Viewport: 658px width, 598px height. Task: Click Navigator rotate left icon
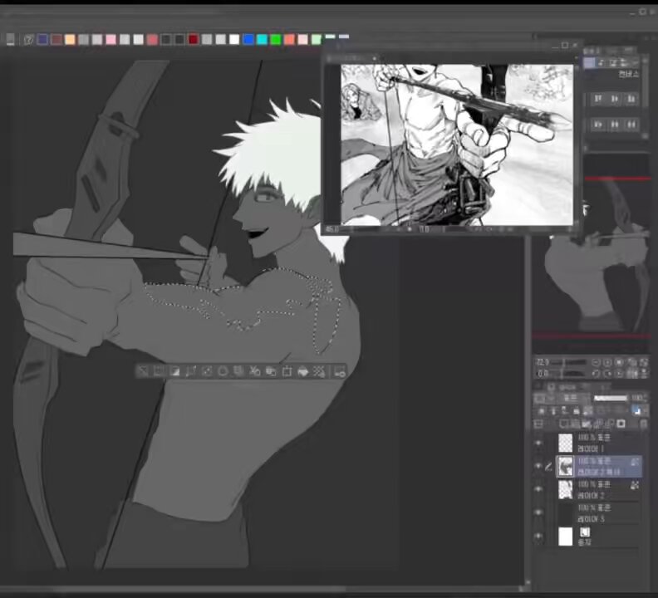(x=596, y=373)
